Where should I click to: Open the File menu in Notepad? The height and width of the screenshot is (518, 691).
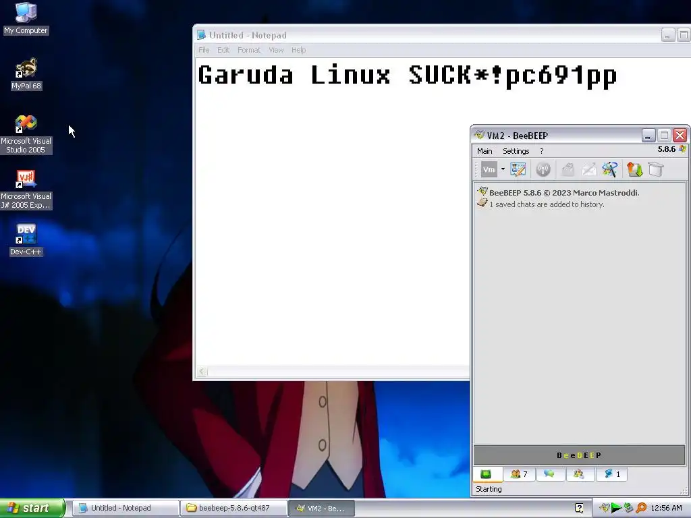204,50
